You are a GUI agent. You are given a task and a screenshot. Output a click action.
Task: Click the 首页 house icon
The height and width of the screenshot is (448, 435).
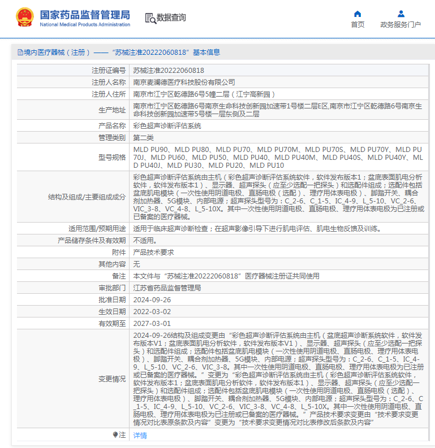pos(358,14)
